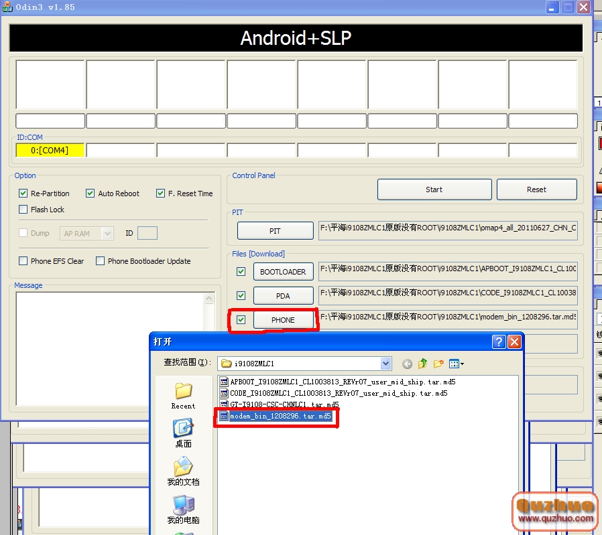Click the 0:[COM4] port box
This screenshot has width=602, height=535.
pyautogui.click(x=50, y=151)
